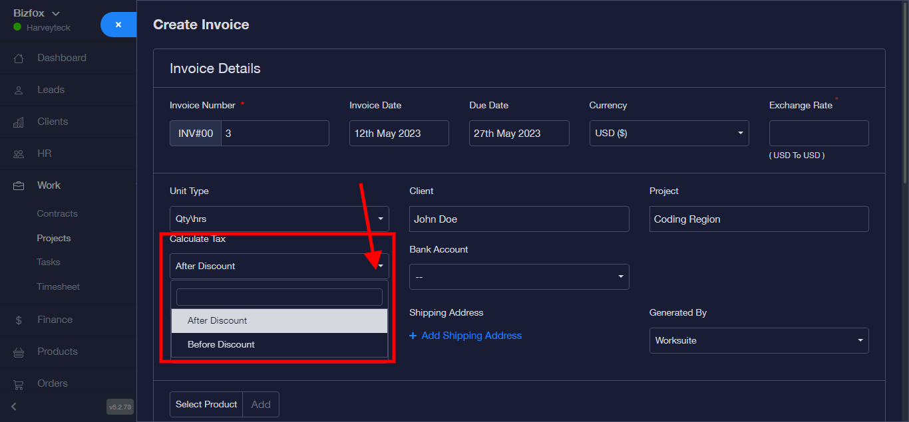Close the invoice panel with X button

pos(118,25)
